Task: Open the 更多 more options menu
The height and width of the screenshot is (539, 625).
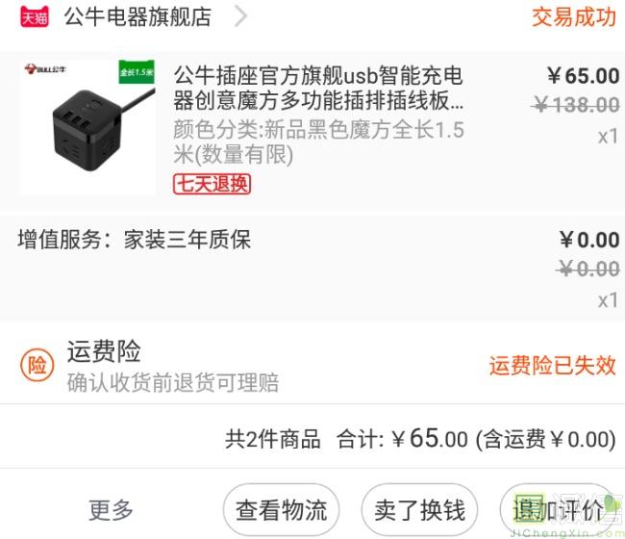Action: pyautogui.click(x=111, y=509)
